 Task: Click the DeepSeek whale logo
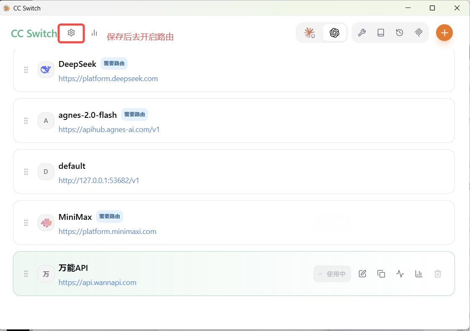[x=46, y=70]
